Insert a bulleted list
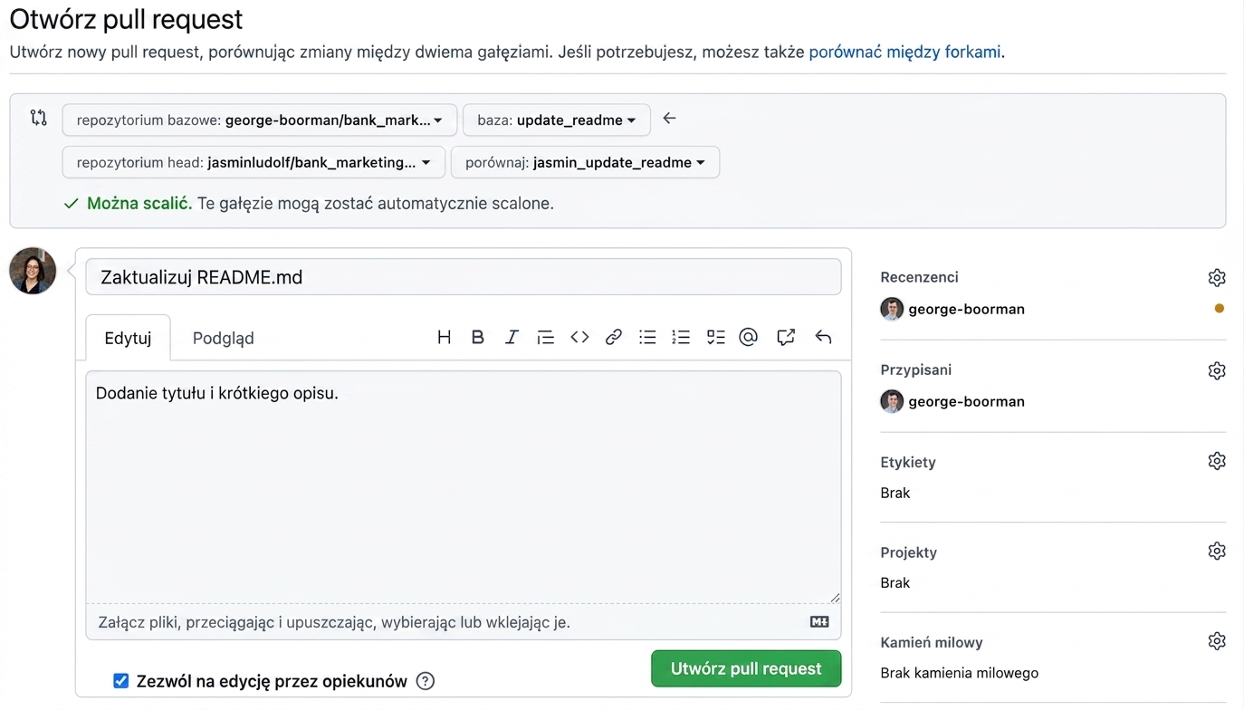Screen dimensions: 1244x710 pyautogui.click(x=647, y=338)
